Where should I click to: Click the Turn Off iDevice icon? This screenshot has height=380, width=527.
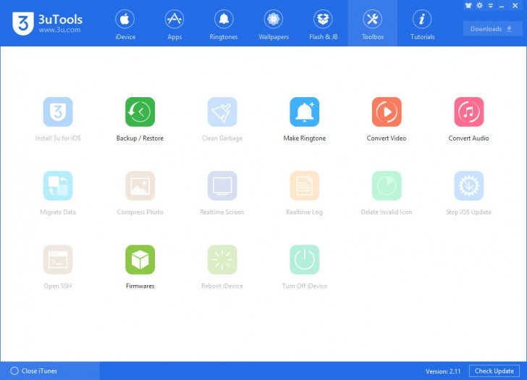coord(305,260)
